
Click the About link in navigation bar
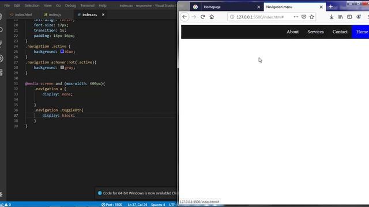coord(292,32)
